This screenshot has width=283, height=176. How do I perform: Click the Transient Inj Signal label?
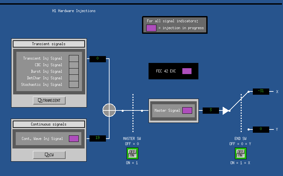click(x=43, y=58)
